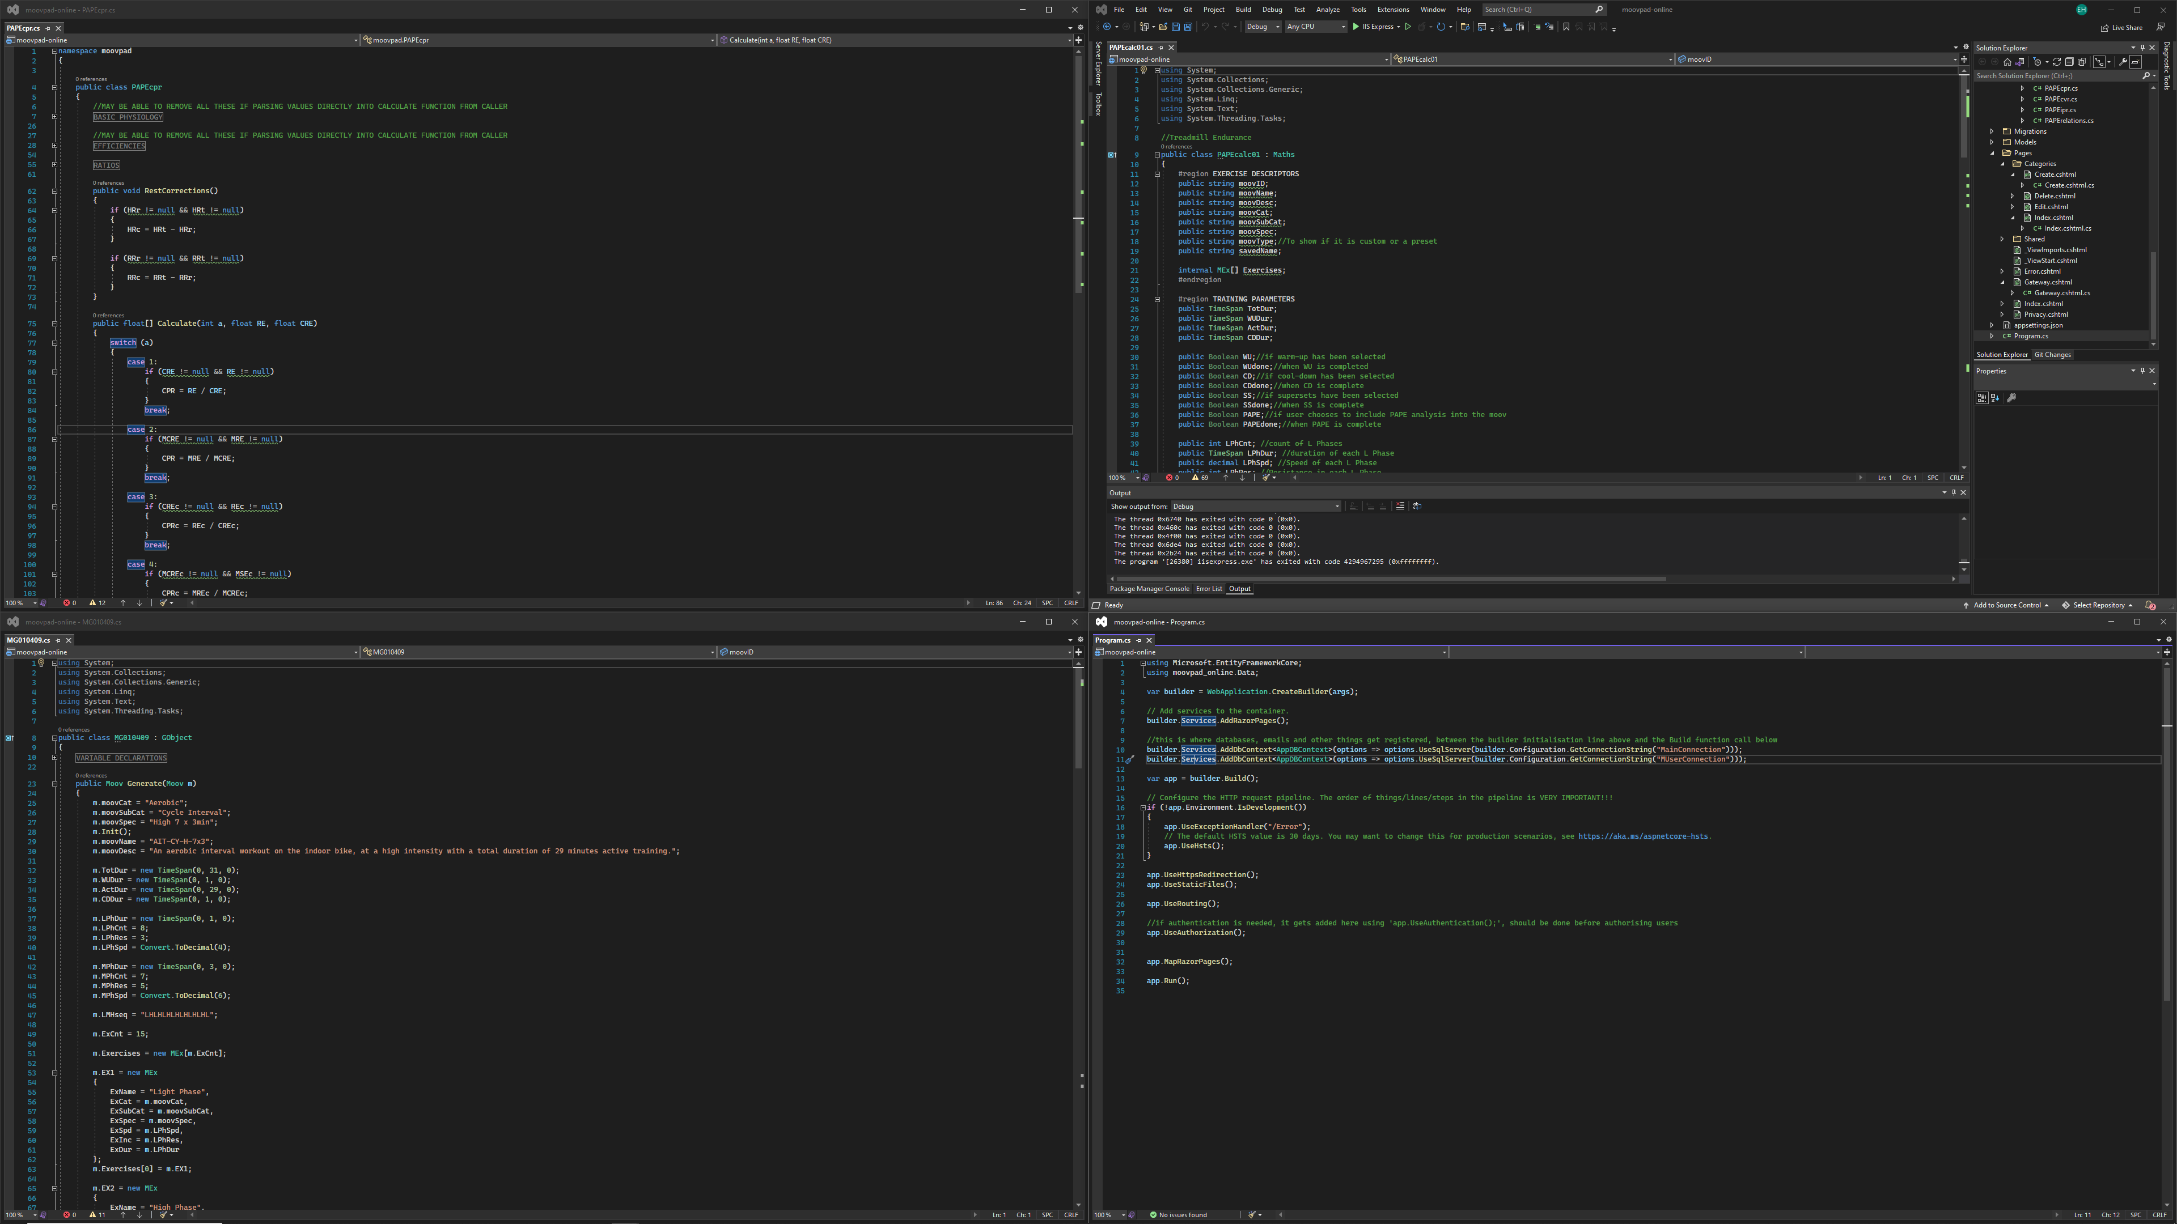Expand the Migrations folder
This screenshot has width=2177, height=1224.
(x=1992, y=131)
